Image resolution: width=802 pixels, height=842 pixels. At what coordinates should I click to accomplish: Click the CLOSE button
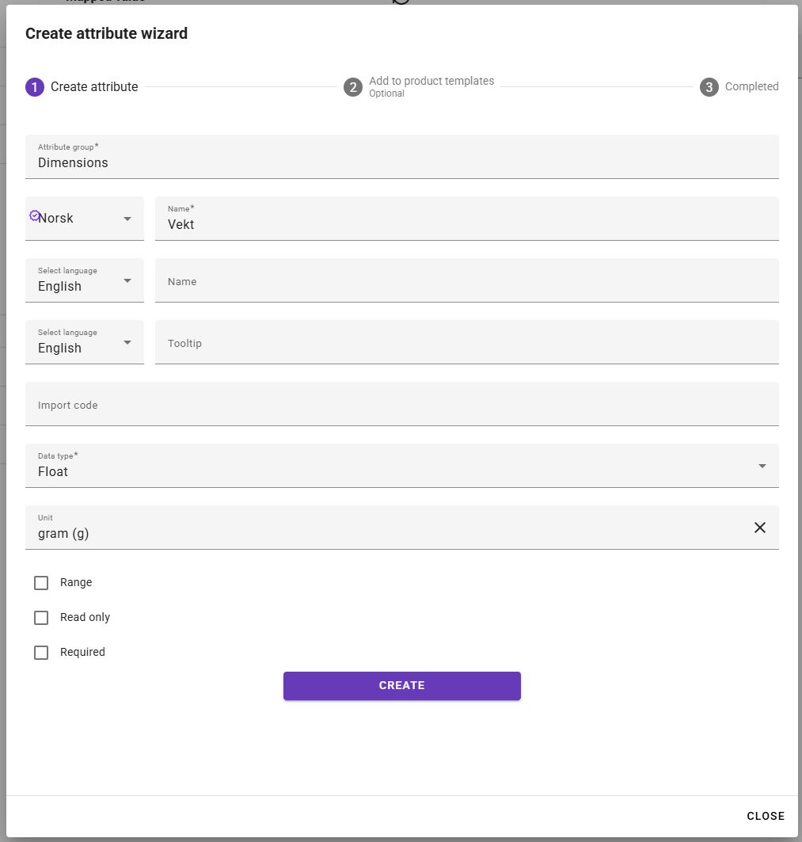(x=766, y=816)
